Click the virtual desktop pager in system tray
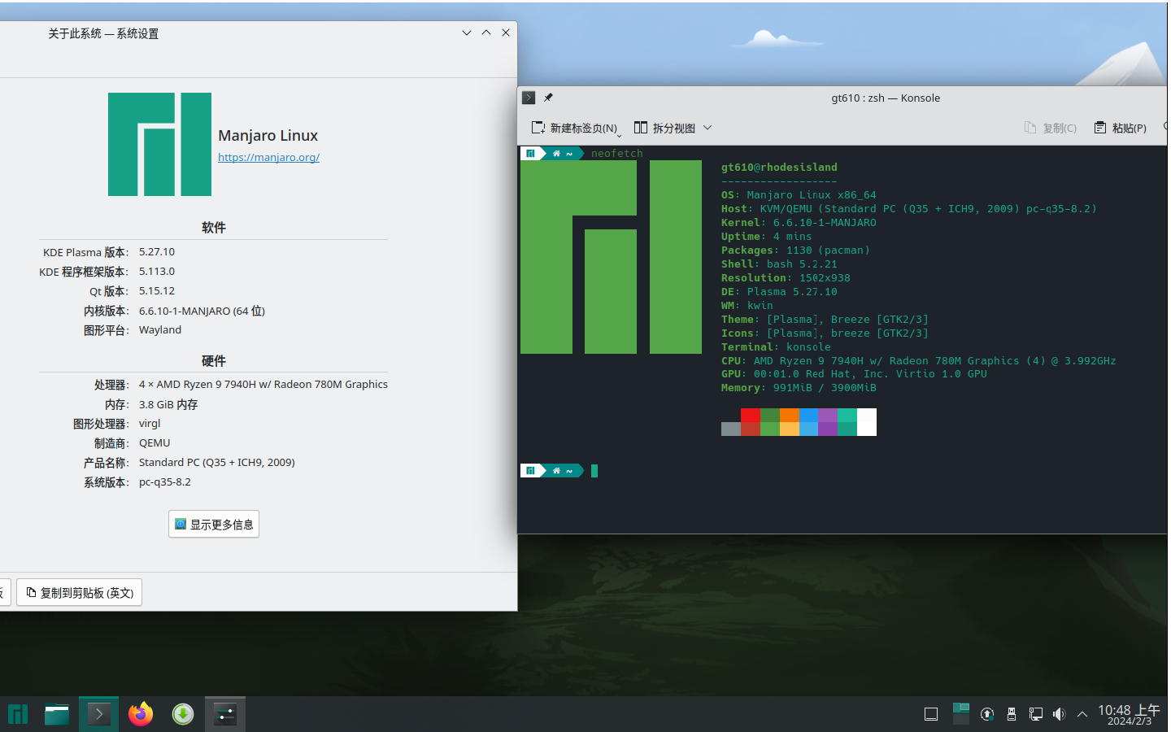Image resolution: width=1171 pixels, height=732 pixels. pos(961,713)
